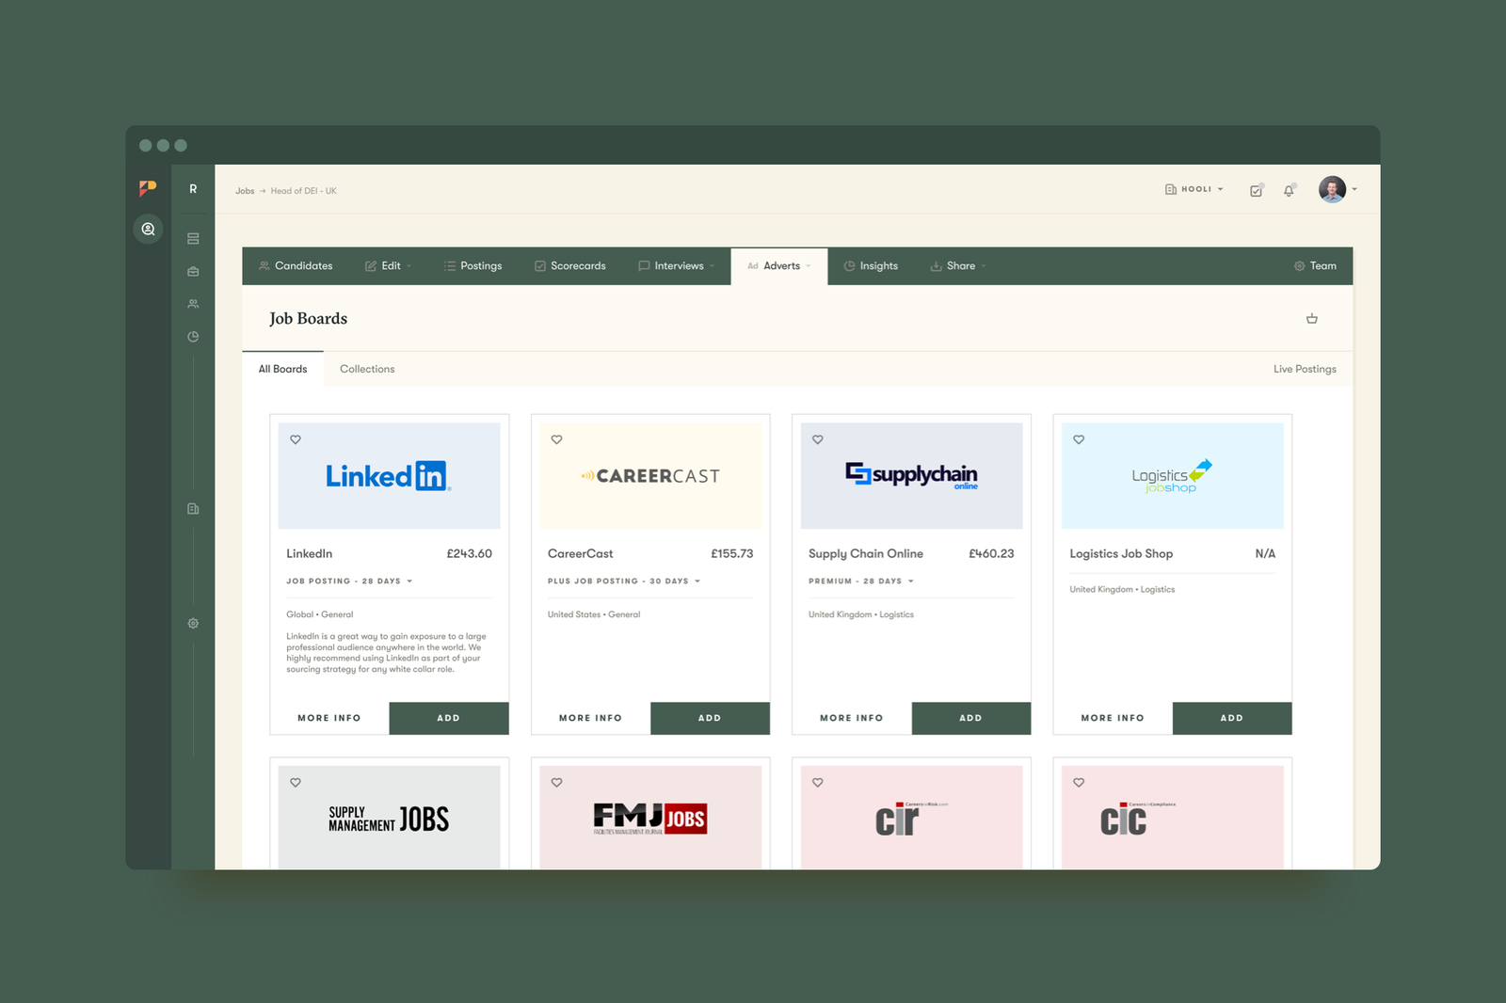Select the postings list icon in the sidebar
This screenshot has width=1506, height=1003.
click(193, 238)
